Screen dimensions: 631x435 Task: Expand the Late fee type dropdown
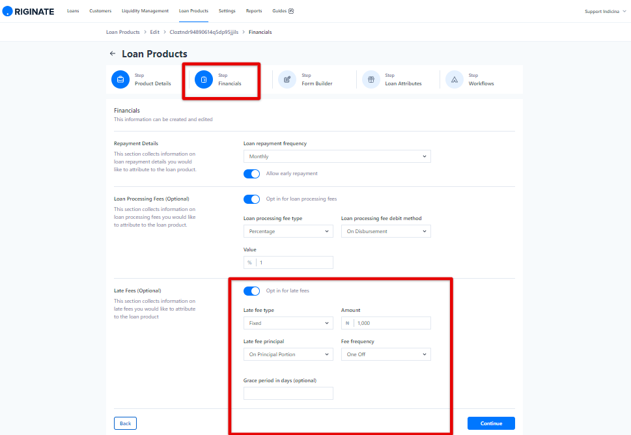(288, 323)
